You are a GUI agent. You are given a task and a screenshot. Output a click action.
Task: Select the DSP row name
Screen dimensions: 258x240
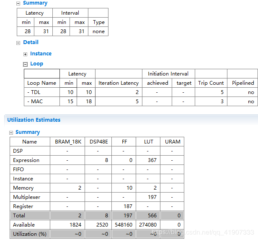click(30, 151)
